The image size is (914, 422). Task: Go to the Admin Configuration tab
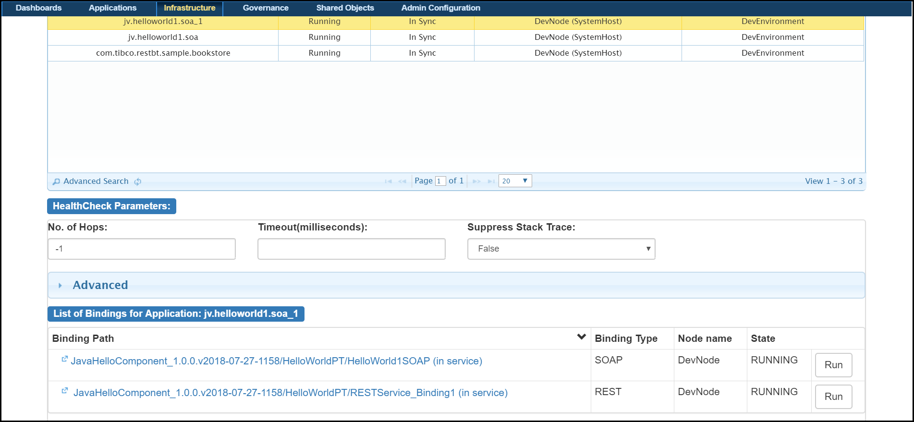coord(440,8)
